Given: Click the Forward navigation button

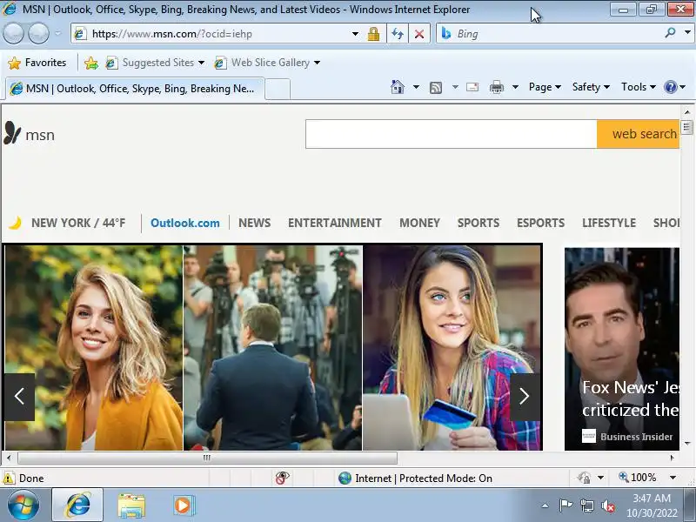Looking at the screenshot, I should click(38, 34).
